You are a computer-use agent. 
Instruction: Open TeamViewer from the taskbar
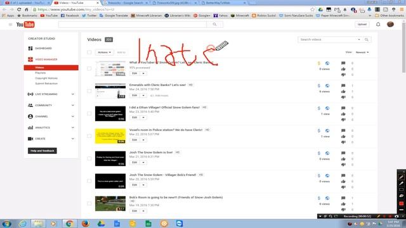[180, 224]
